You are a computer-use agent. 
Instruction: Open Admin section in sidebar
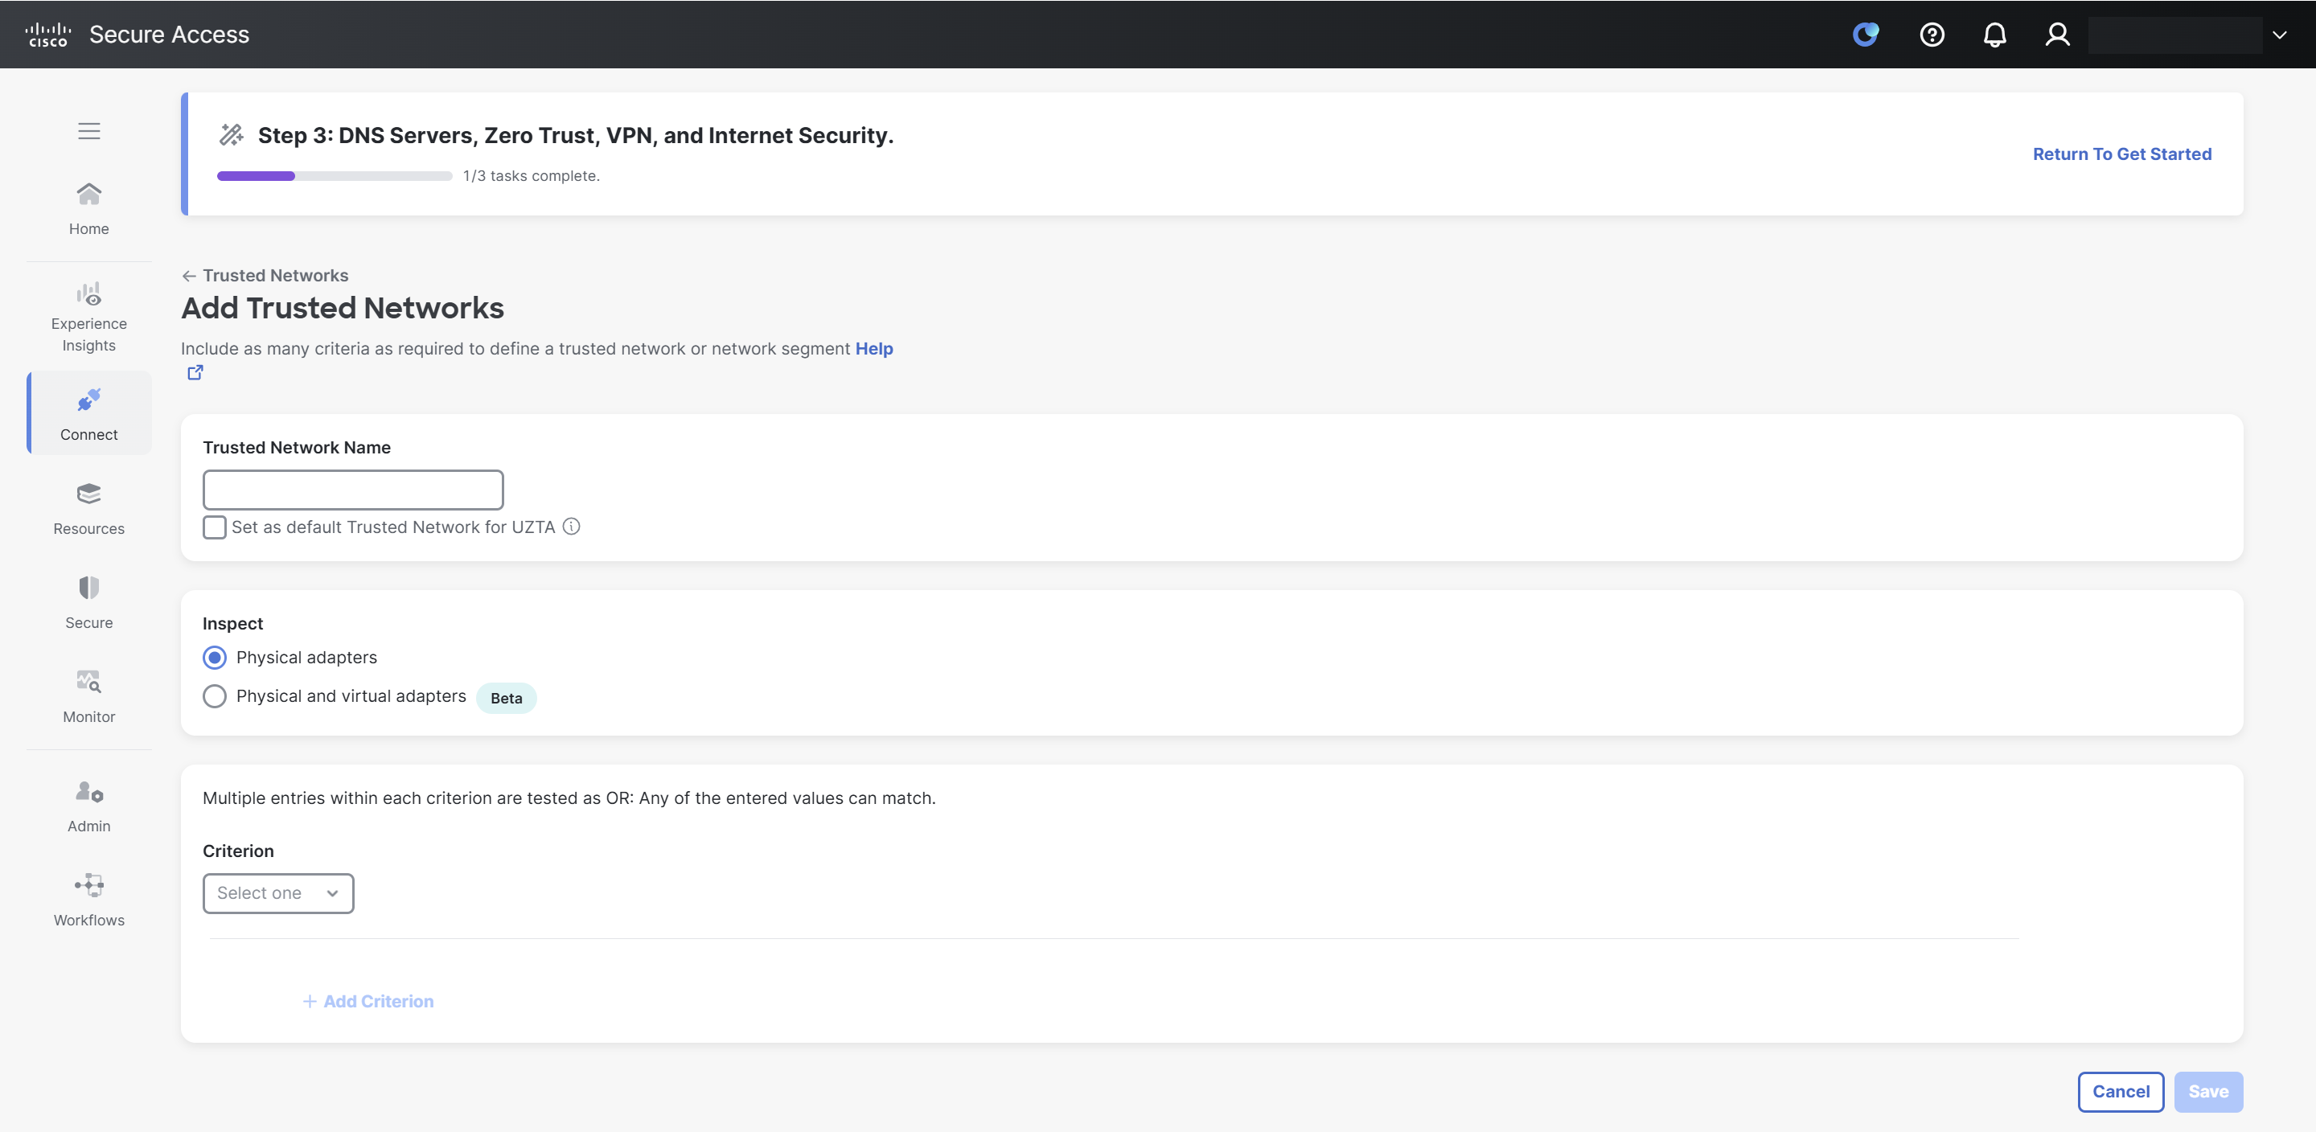coord(89,806)
